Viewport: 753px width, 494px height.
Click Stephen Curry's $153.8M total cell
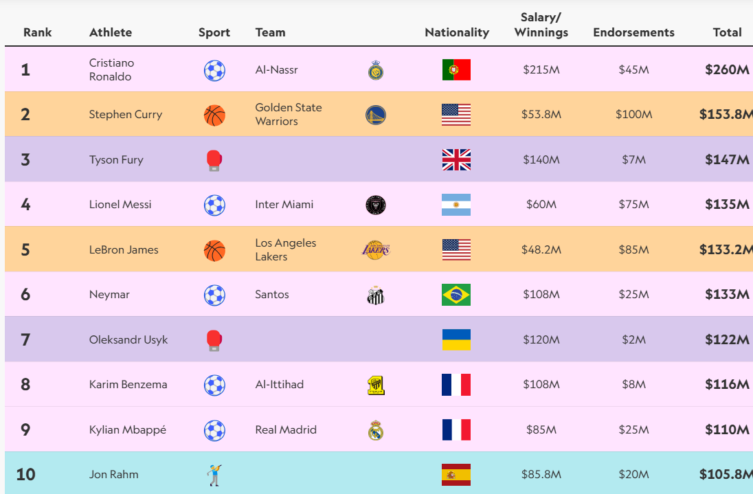[x=726, y=115]
